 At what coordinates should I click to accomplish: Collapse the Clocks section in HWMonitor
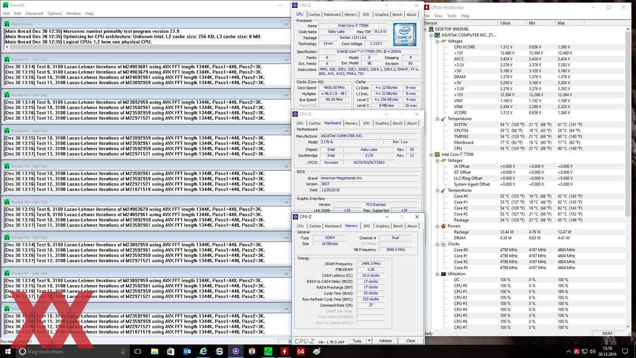pyautogui.click(x=438, y=244)
